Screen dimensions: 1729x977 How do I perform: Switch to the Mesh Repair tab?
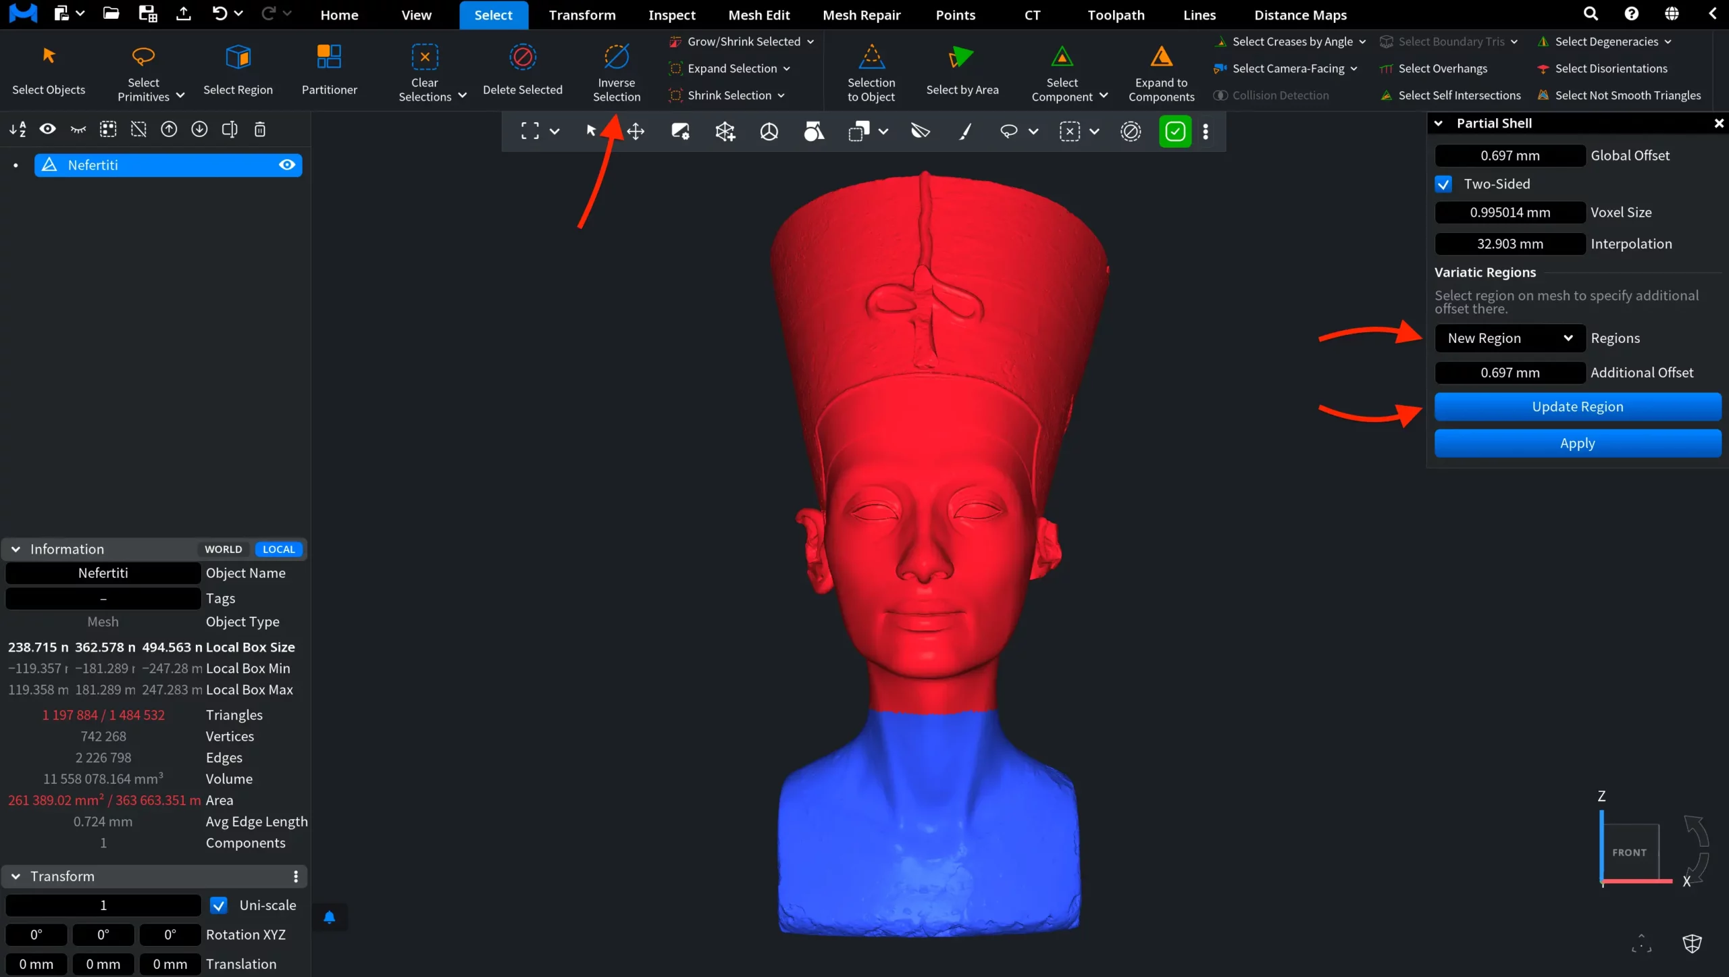[x=861, y=15]
